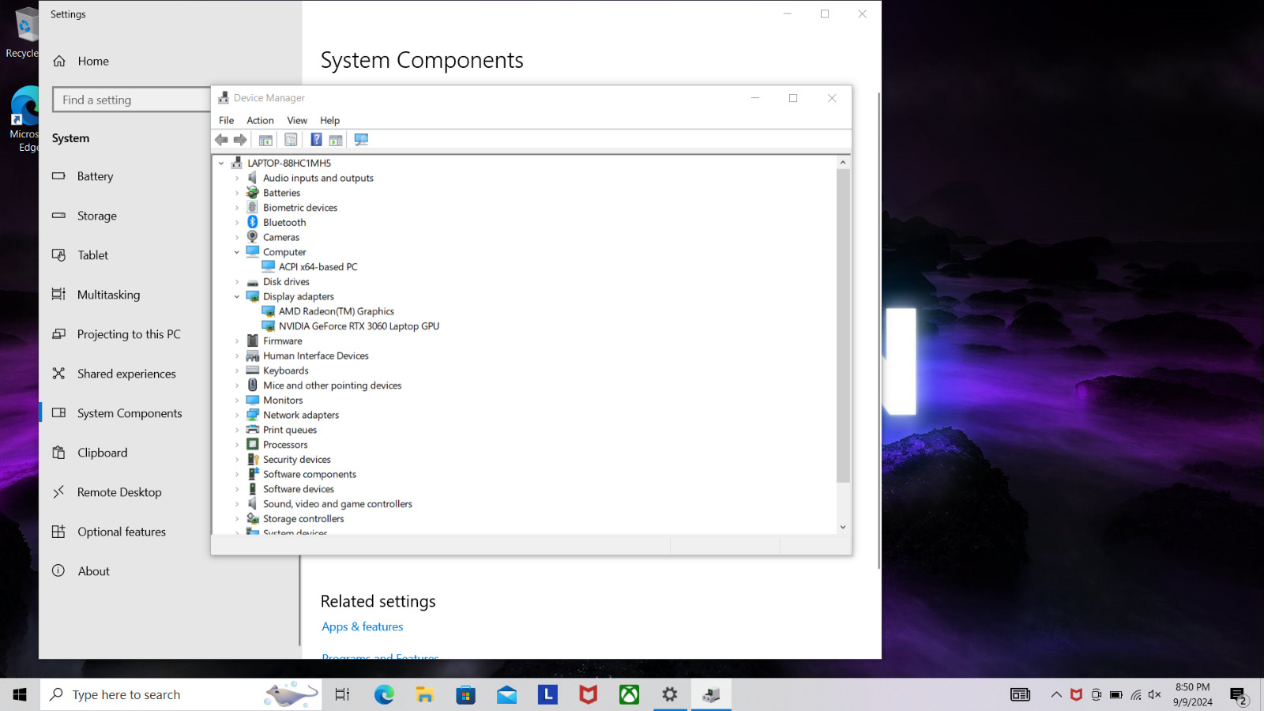Screen dimensions: 1264x711
Task: Open the Apps & features link
Action: [363, 626]
